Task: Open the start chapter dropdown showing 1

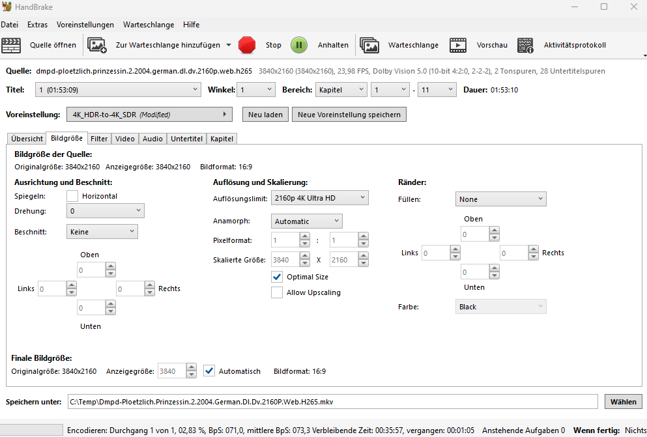Action: tap(390, 90)
